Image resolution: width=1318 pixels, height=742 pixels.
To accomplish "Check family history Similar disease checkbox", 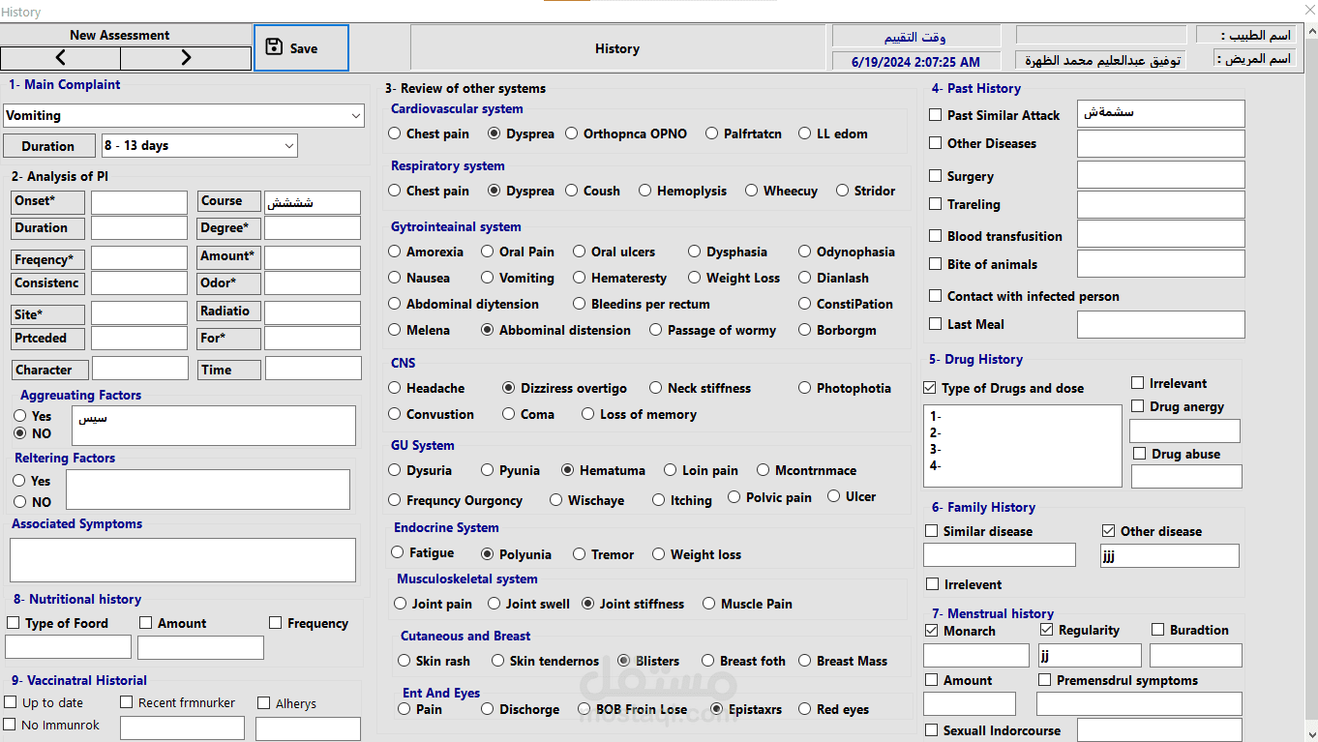I will (932, 531).
